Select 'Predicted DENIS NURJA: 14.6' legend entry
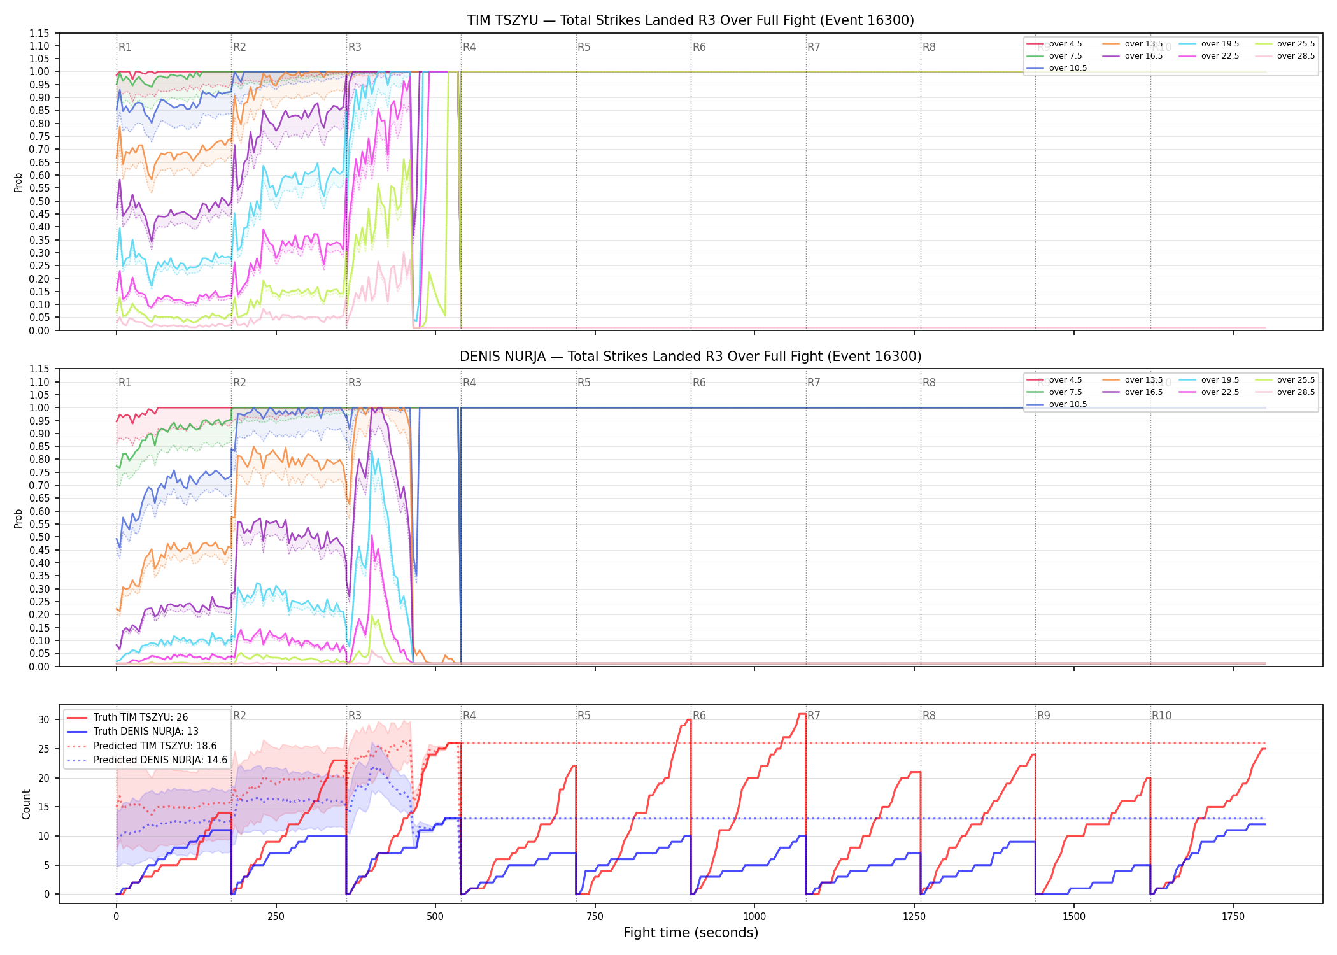The width and height of the screenshot is (1337, 955). coord(146,760)
